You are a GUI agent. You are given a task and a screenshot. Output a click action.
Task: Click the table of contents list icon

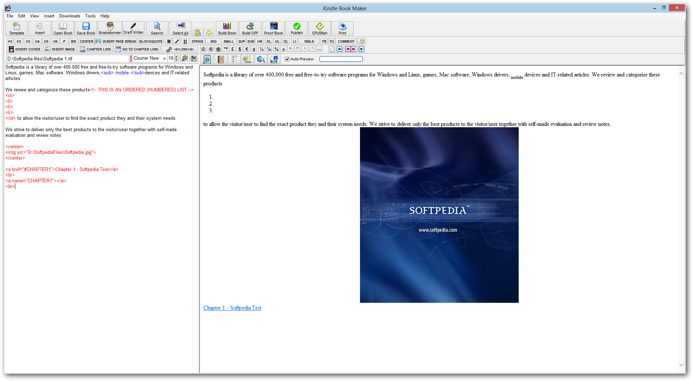(x=234, y=59)
